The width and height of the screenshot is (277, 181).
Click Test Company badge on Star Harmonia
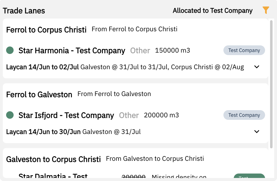[244, 50]
